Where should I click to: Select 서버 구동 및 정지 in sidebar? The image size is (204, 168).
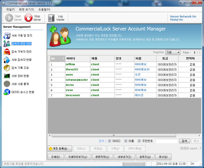click(x=22, y=36)
